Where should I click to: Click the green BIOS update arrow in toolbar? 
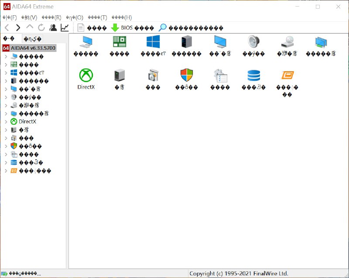click(x=115, y=28)
